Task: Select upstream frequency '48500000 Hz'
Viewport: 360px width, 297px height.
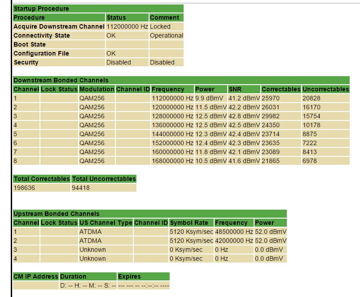Action: click(x=234, y=232)
